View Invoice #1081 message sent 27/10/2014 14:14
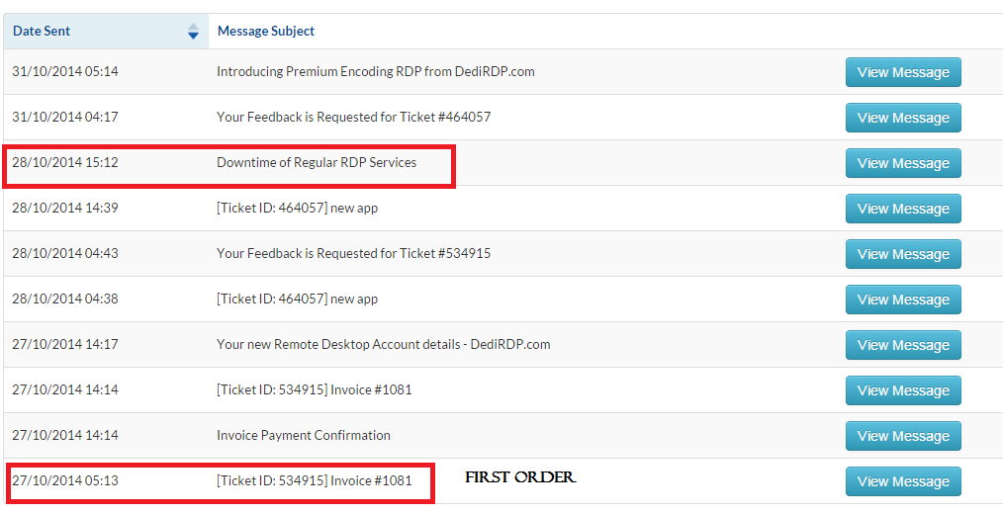 tap(902, 390)
